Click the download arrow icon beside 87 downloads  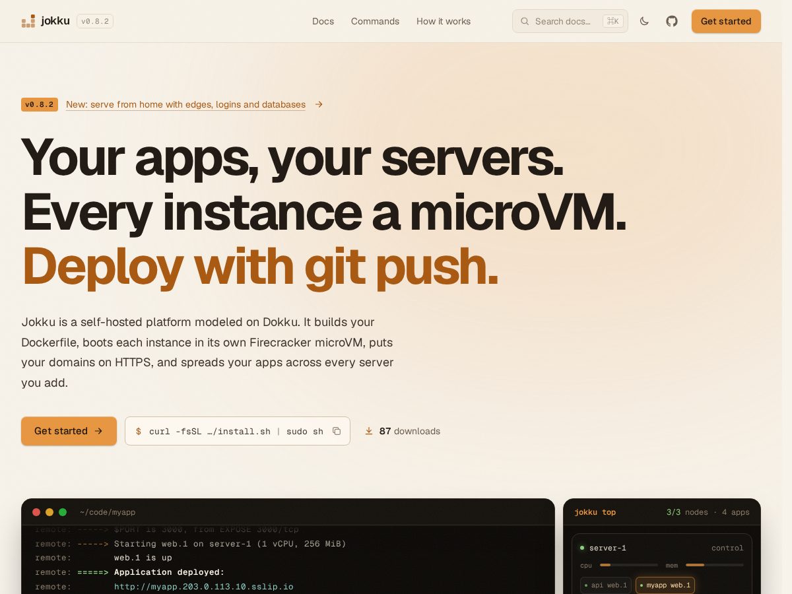pos(369,431)
